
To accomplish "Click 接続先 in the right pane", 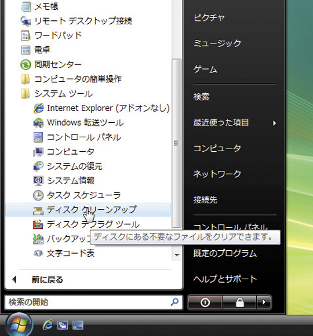I will click(x=205, y=200).
